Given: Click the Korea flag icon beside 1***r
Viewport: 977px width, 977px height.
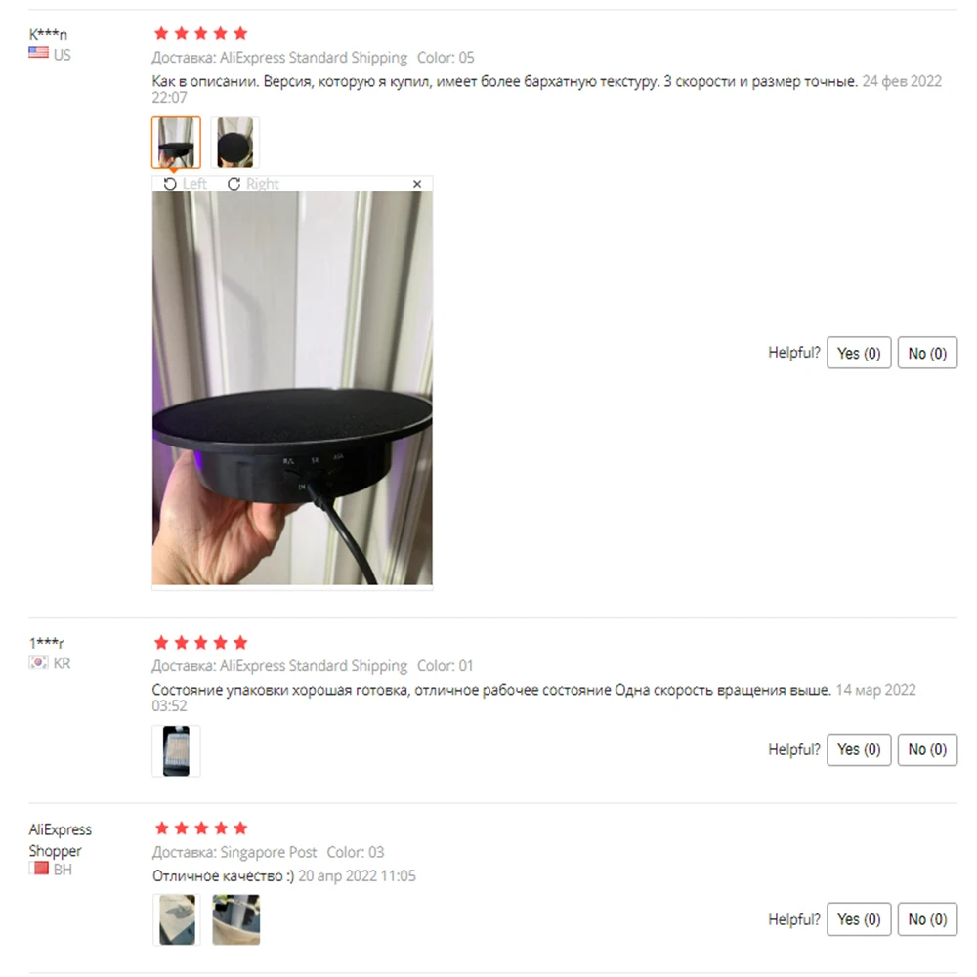Looking at the screenshot, I should tap(38, 661).
